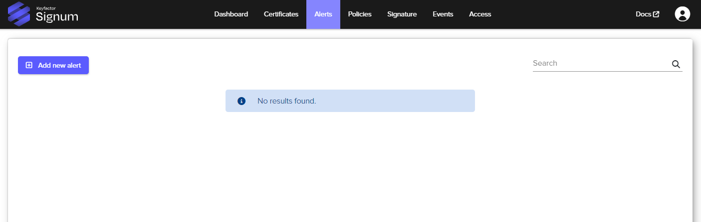The width and height of the screenshot is (701, 222).
Task: Open the user account avatar menu
Action: point(682,14)
